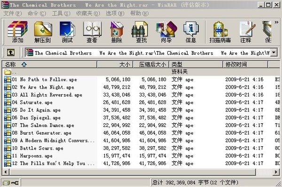The height and width of the screenshot is (187, 282).
Task: Select file 07 The Salmon Dance.ape
Action: point(141,125)
